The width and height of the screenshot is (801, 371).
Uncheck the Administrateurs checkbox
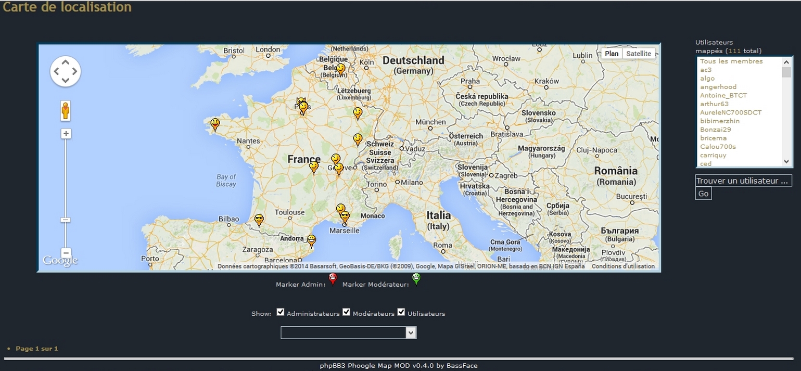pyautogui.click(x=281, y=312)
